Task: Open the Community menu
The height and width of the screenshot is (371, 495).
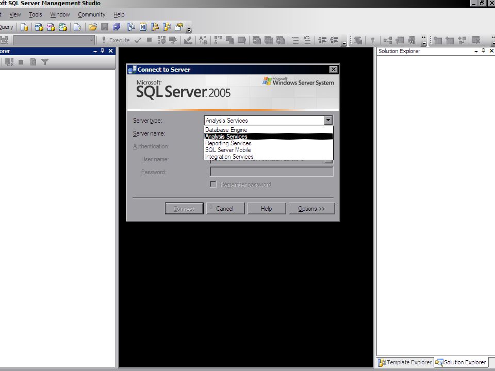Action: (92, 14)
